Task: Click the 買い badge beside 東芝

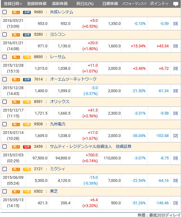Action: pyautogui.click(x=16, y=192)
